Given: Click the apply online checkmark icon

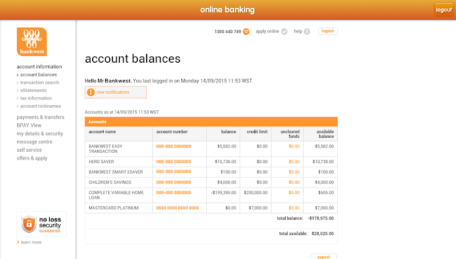Looking at the screenshot, I should click(284, 32).
